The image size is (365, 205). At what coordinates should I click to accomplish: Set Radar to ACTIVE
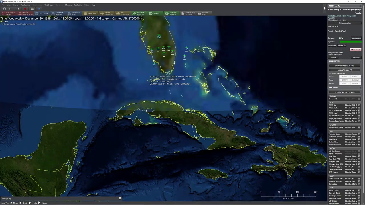point(345,77)
